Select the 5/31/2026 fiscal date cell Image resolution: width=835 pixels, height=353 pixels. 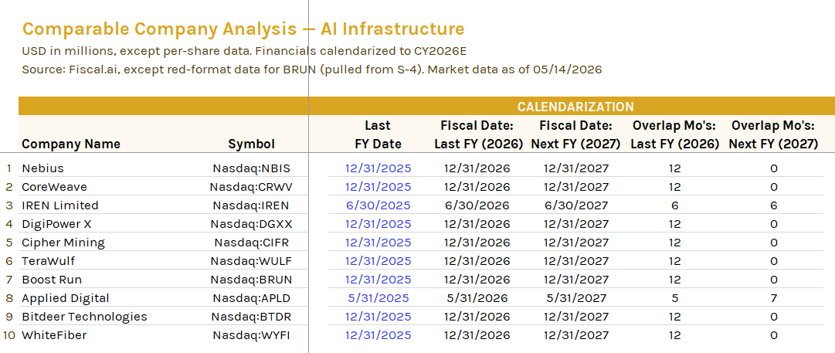click(477, 298)
